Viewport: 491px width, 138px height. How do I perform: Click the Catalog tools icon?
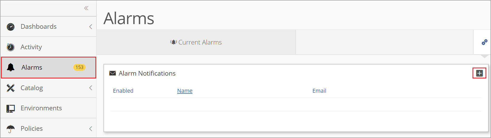(x=11, y=88)
